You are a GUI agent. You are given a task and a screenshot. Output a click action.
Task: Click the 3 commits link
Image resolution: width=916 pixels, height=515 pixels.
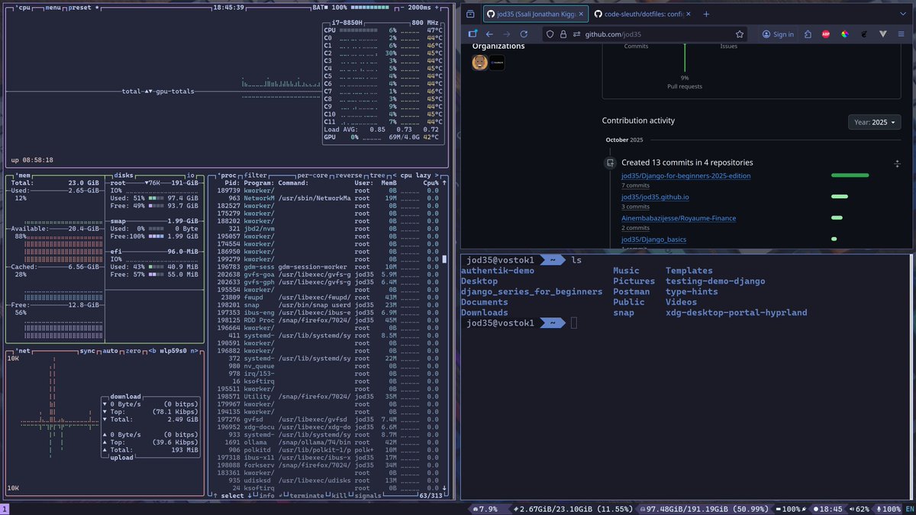point(635,207)
